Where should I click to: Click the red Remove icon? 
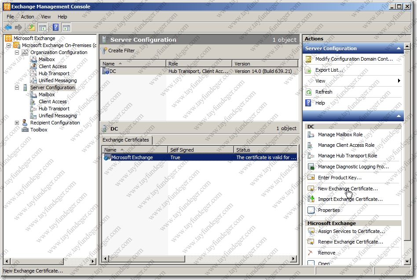[x=311, y=253]
